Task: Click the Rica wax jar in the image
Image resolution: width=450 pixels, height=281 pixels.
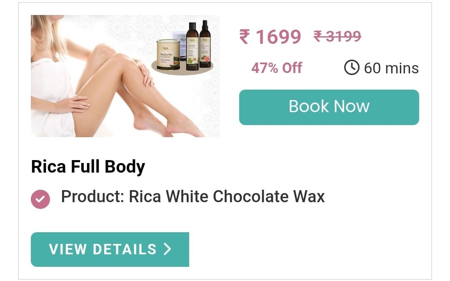Action: click(x=168, y=55)
